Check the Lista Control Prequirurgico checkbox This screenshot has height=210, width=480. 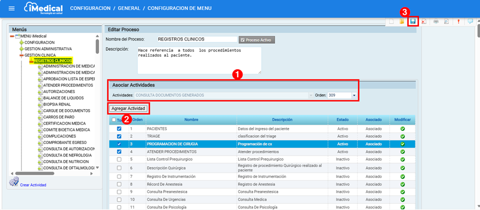pyautogui.click(x=119, y=160)
